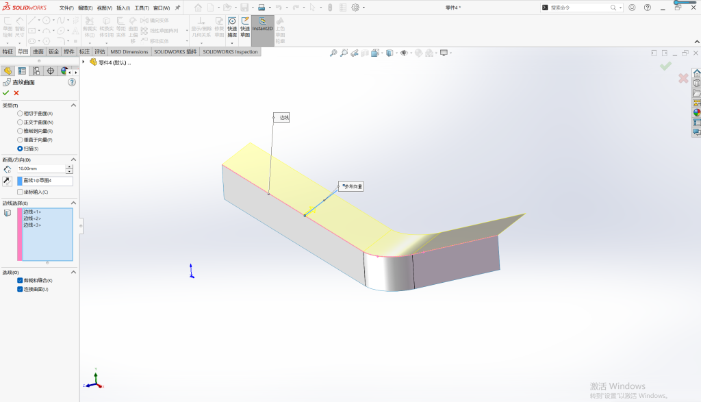Collapse the 类型(T) section
Image resolution: width=701 pixels, height=402 pixels.
(73, 105)
